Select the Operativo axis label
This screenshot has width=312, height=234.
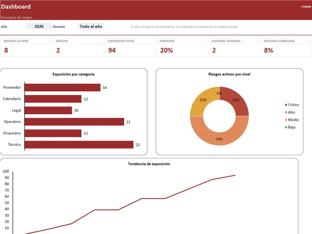[x=12, y=122]
